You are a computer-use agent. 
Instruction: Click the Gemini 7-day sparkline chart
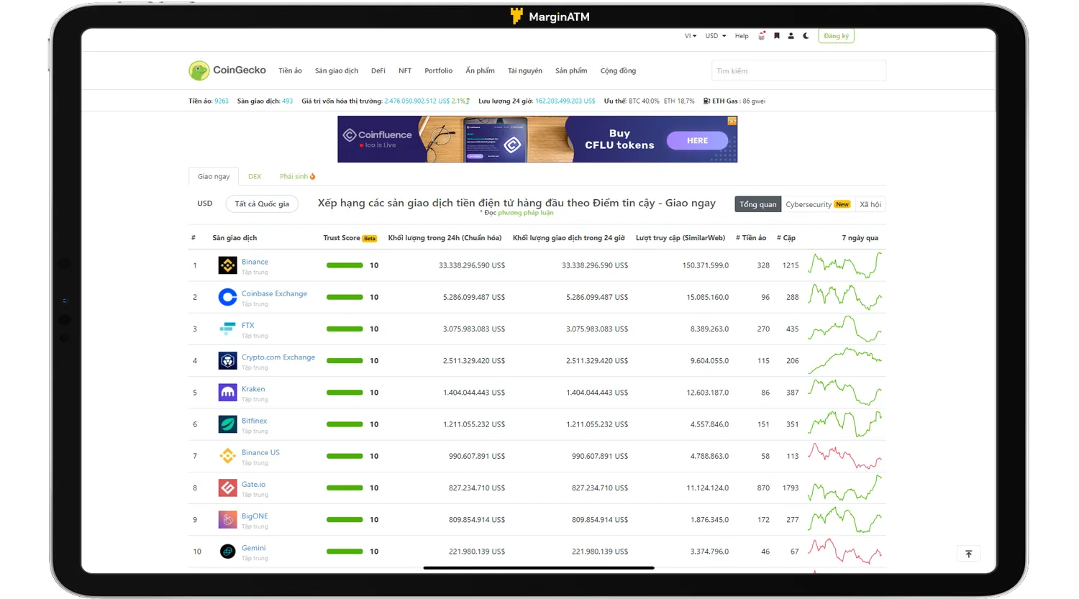point(845,552)
